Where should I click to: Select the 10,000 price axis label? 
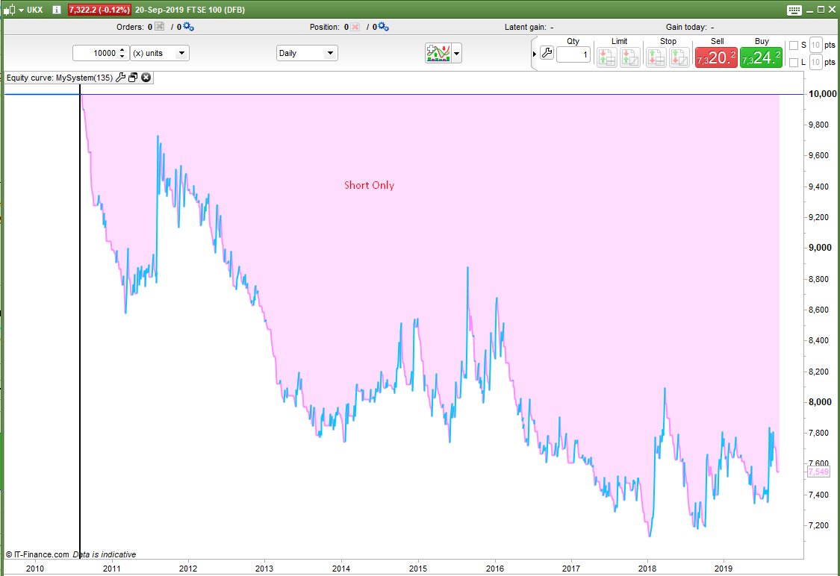pos(822,94)
